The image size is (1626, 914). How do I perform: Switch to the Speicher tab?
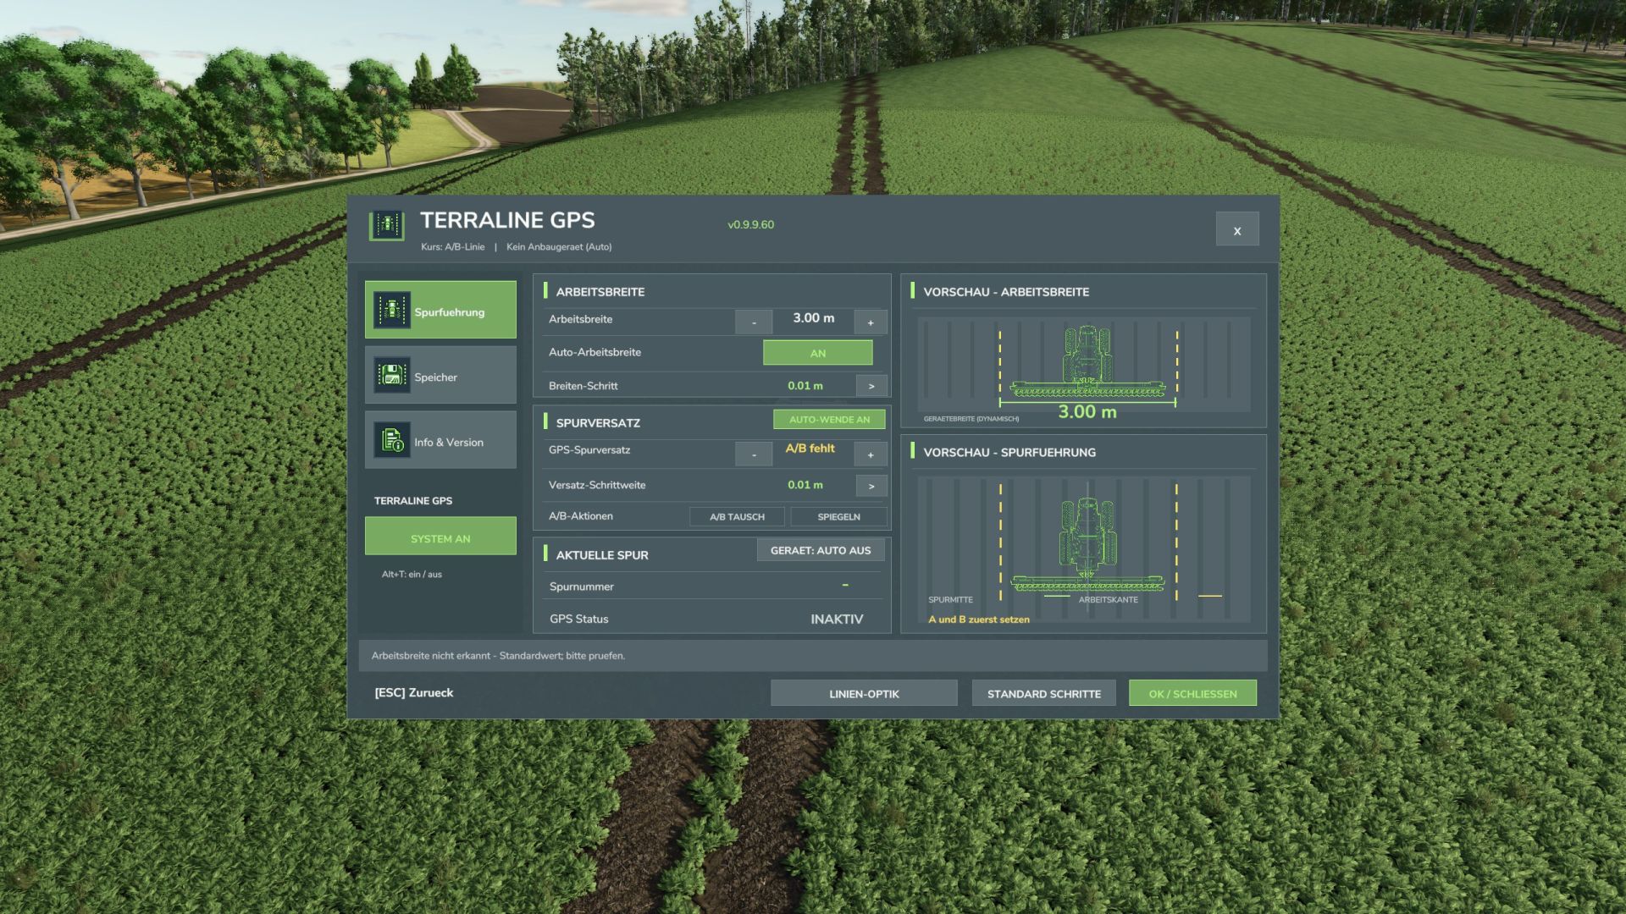coord(440,375)
